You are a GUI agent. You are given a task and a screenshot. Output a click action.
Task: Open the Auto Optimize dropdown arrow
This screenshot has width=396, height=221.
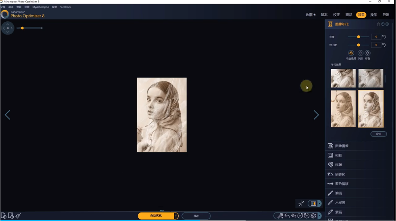[x=176, y=216]
